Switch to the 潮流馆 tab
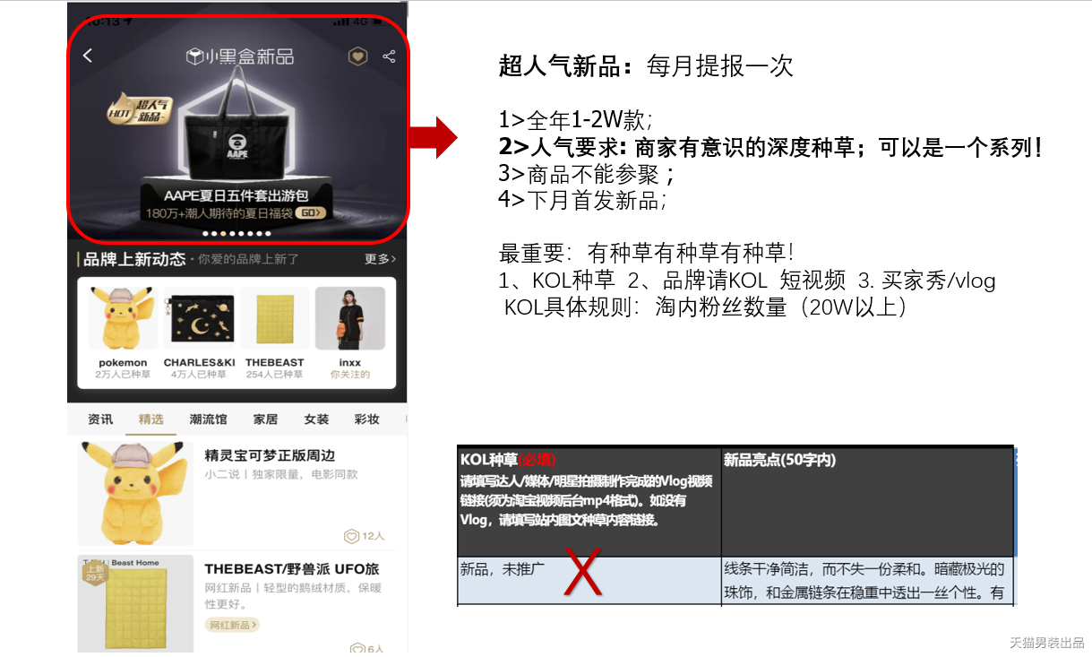1092x657 pixels. [x=208, y=419]
